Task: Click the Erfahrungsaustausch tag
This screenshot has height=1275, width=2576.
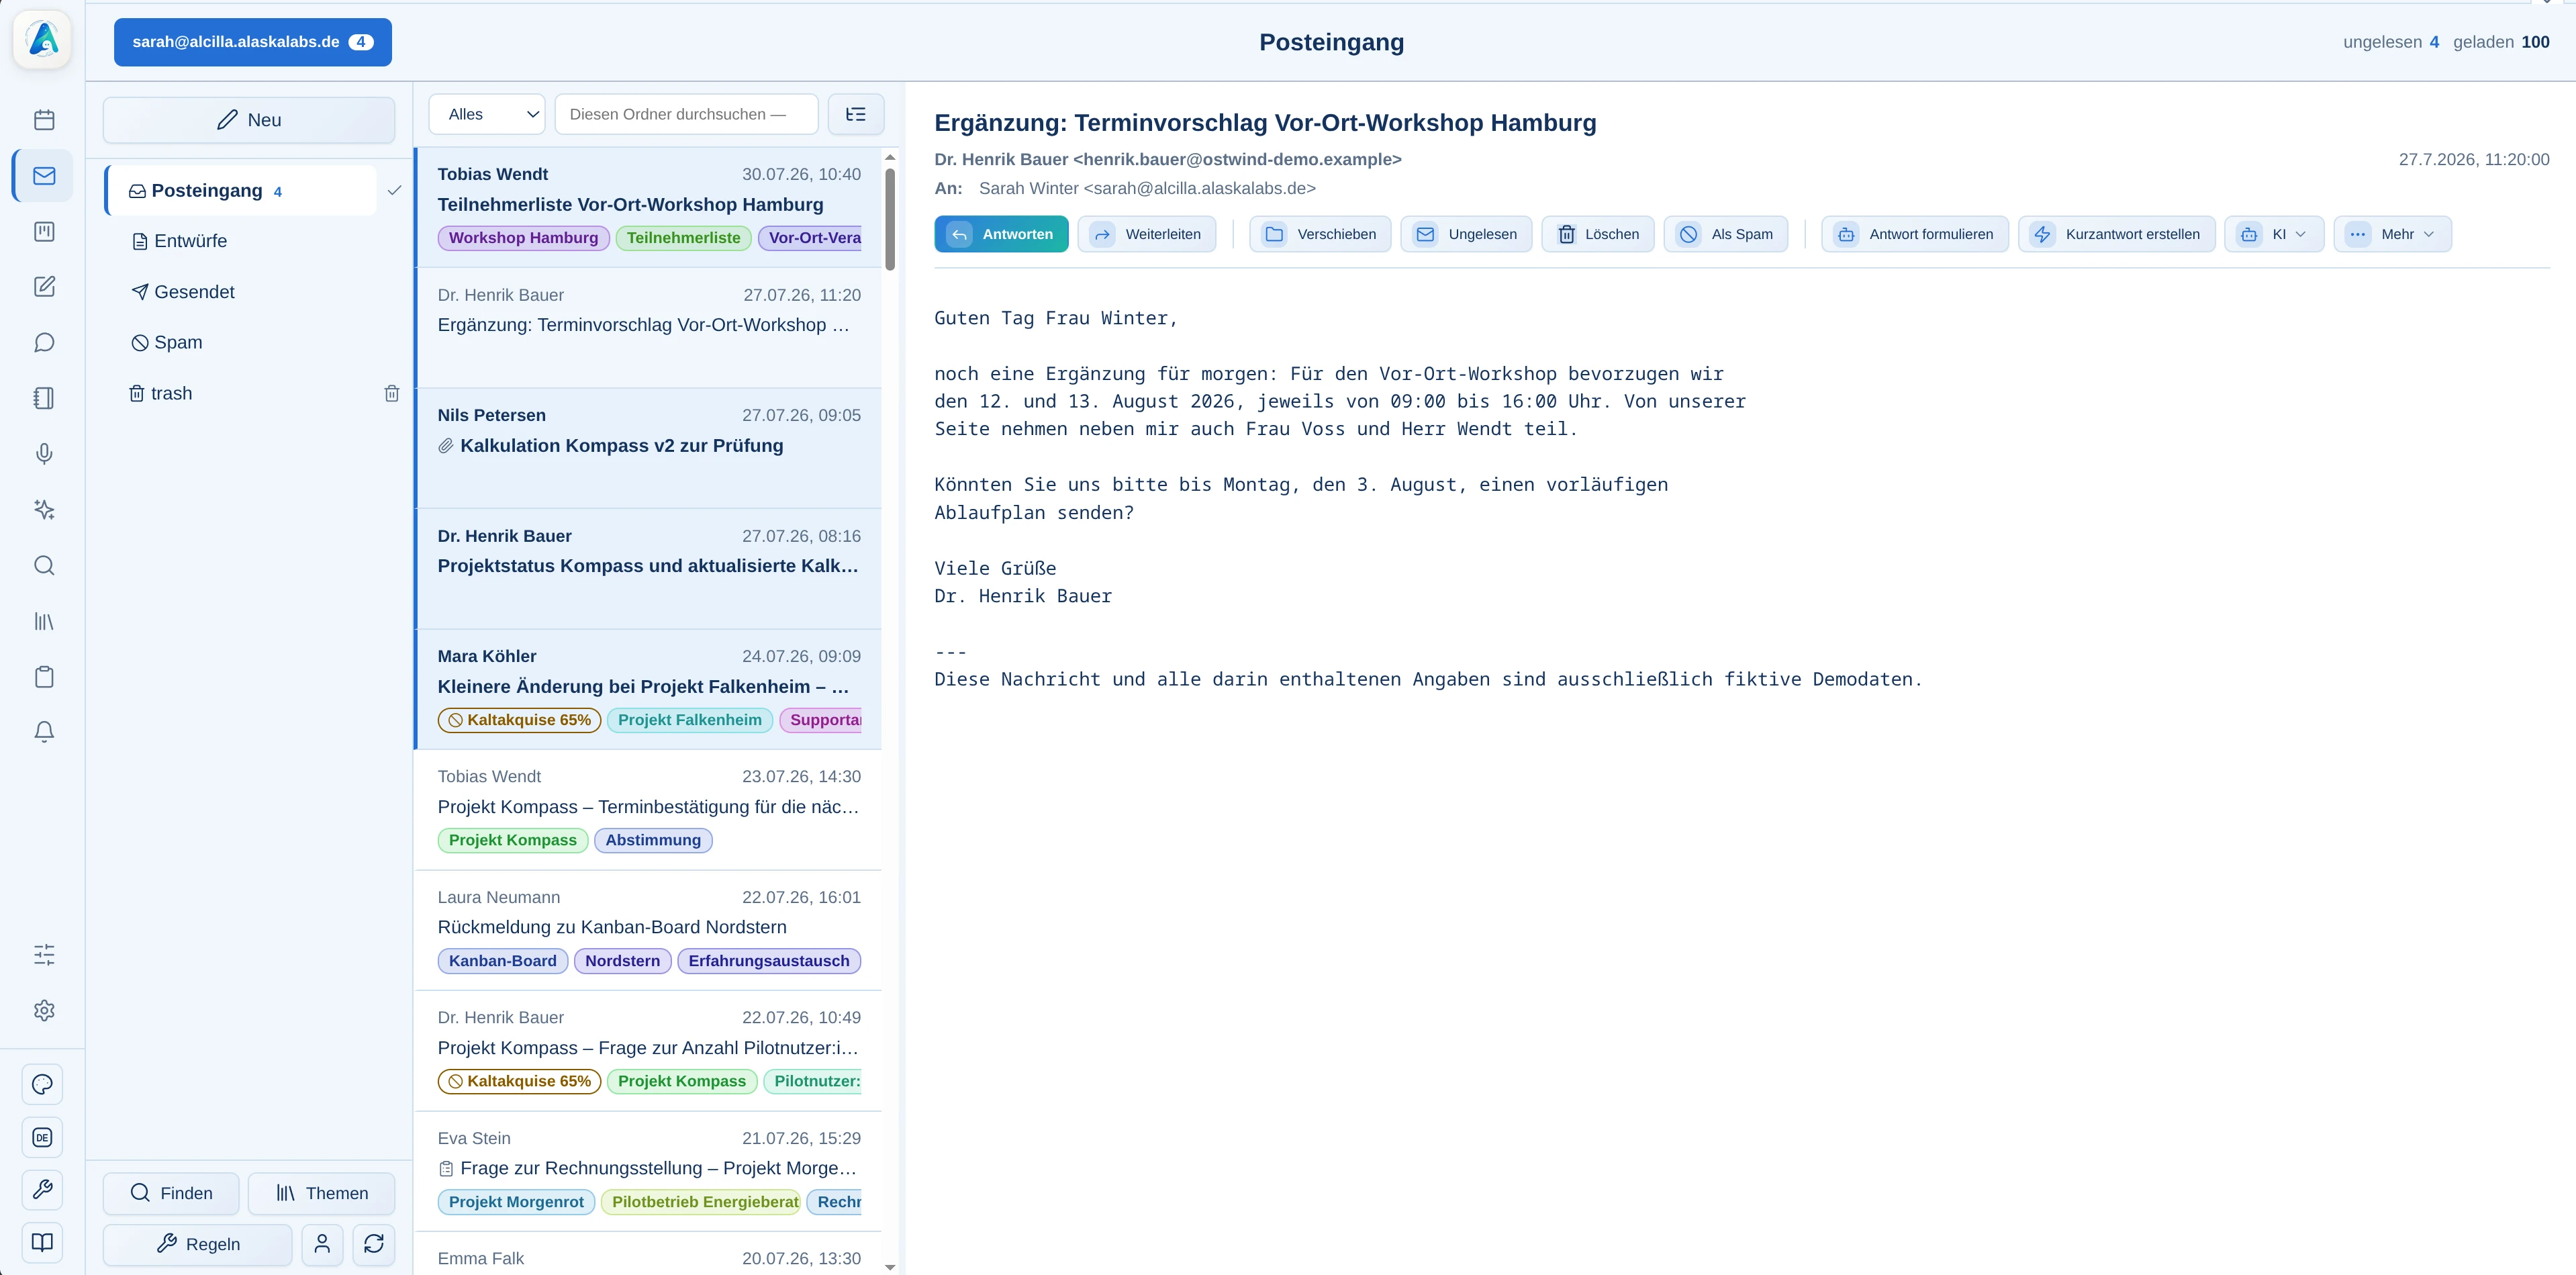Action: [x=768, y=961]
